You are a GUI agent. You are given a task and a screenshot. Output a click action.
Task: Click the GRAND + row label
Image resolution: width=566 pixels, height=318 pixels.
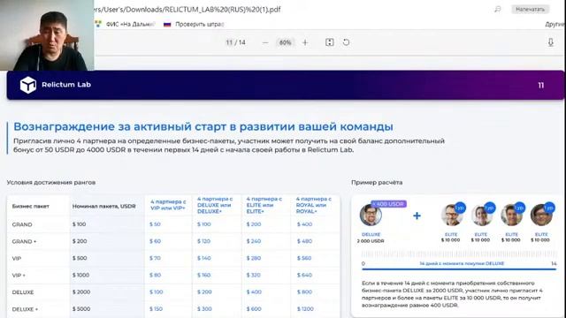click(24, 241)
